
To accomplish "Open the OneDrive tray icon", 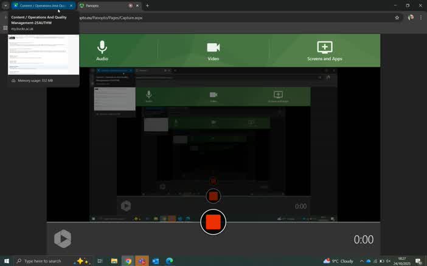I will click(368, 261).
